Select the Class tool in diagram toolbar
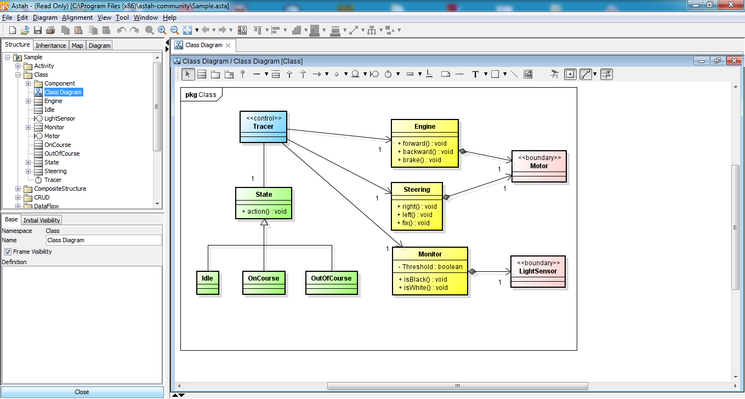Viewport: 745px width, 399px height. [x=202, y=74]
